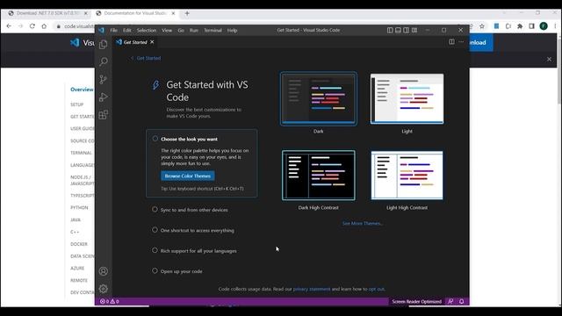This screenshot has width=562, height=316.
Task: Choose the Light High Contrast theme thumbnail
Action: click(x=407, y=176)
